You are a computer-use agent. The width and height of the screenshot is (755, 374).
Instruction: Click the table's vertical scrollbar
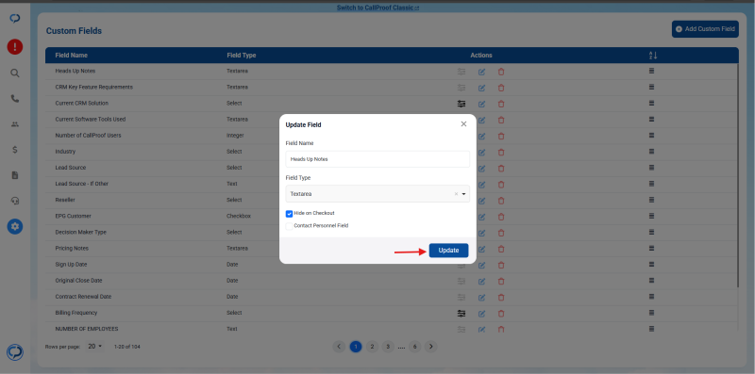[x=737, y=175]
